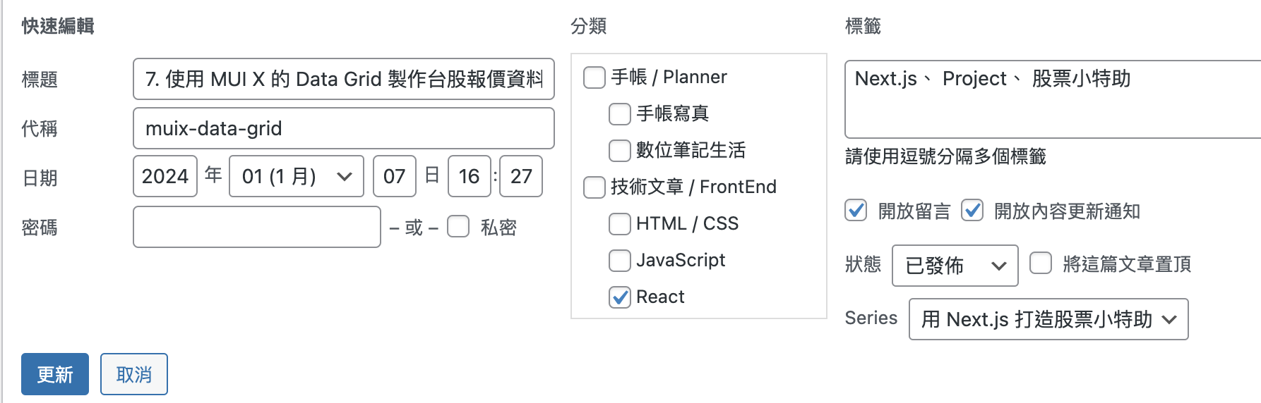Expand the 狀態 status dropdown

[955, 266]
